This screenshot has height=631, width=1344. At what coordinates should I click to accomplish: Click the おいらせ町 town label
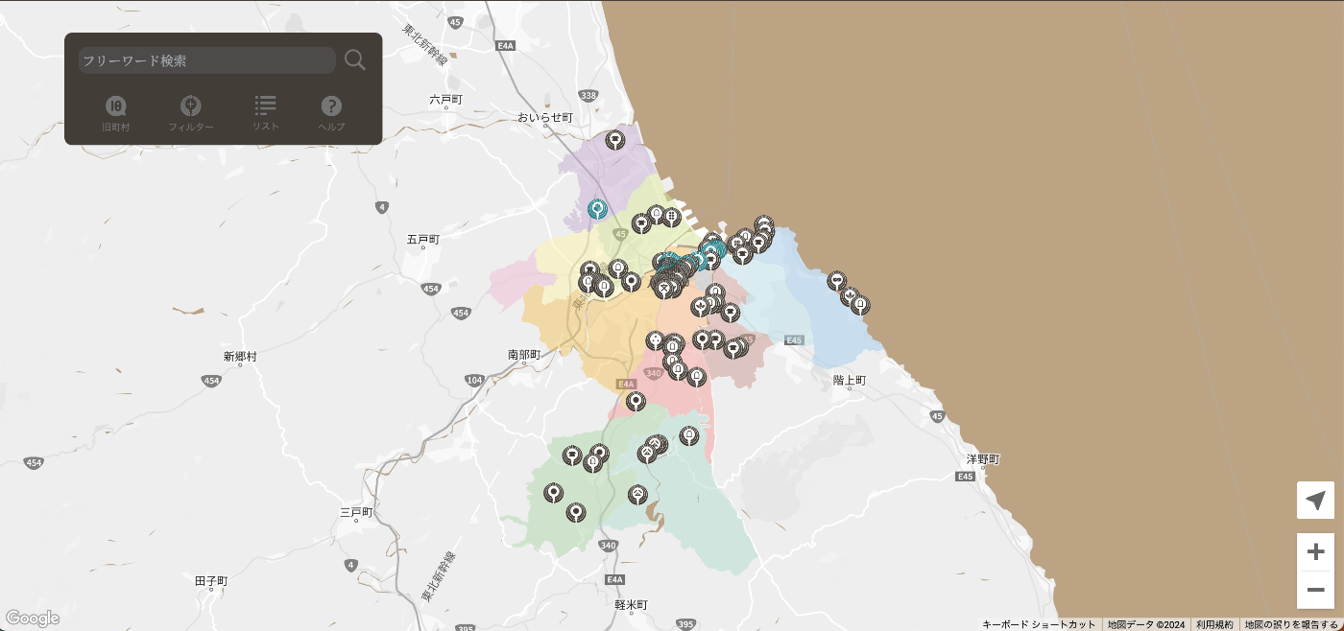(544, 117)
